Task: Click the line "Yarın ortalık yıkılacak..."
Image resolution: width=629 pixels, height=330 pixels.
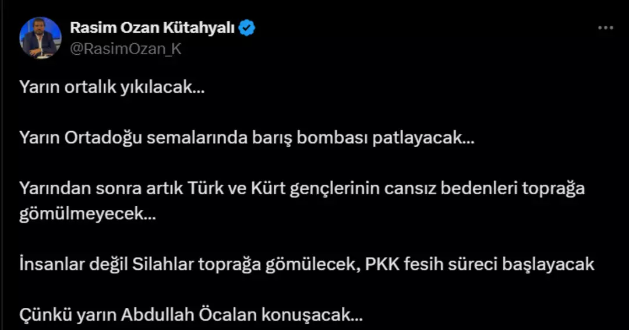Action: click(112, 87)
